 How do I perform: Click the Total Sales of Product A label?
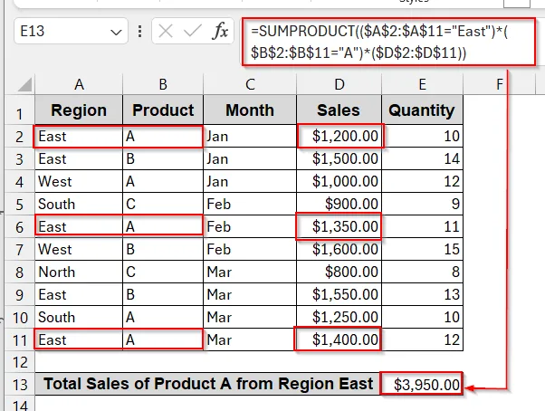point(208,384)
